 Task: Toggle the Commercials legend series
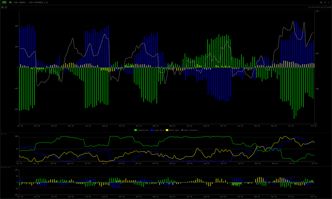tap(142, 130)
